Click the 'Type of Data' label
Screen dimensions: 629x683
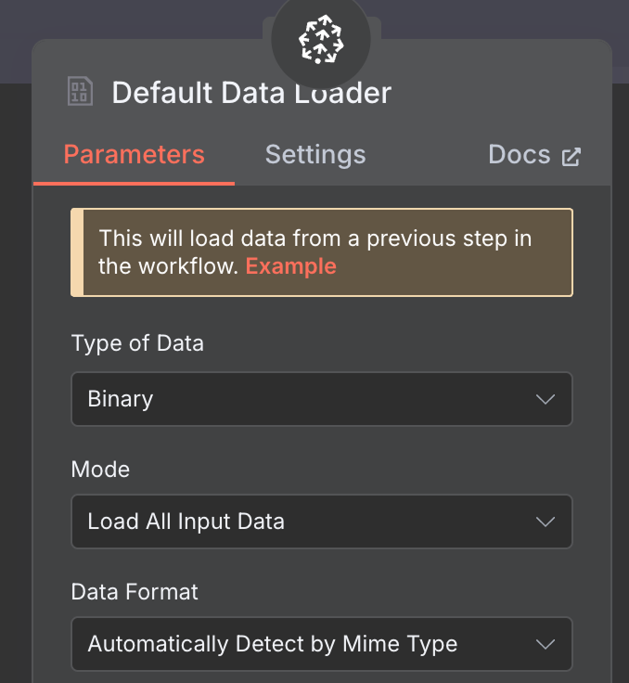point(137,343)
